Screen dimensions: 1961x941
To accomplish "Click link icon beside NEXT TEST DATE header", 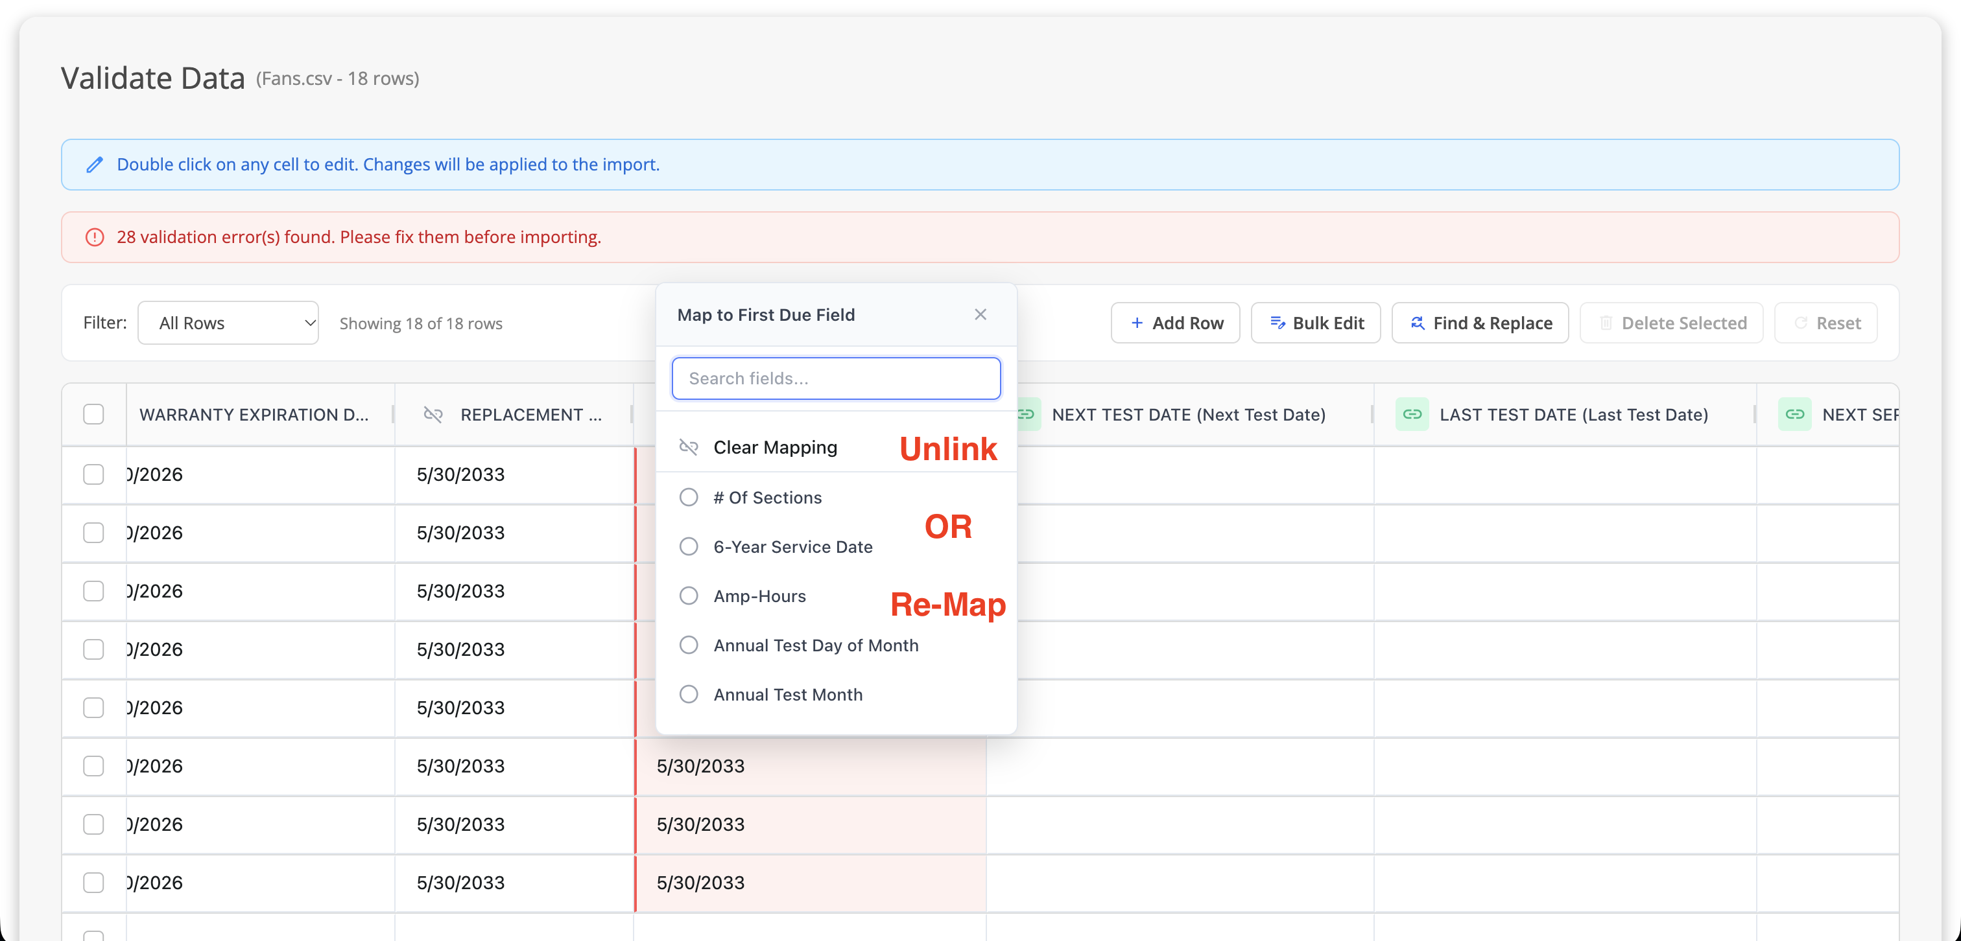I will (x=1028, y=415).
